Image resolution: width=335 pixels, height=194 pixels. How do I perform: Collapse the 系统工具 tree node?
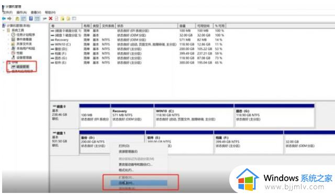click(4, 30)
